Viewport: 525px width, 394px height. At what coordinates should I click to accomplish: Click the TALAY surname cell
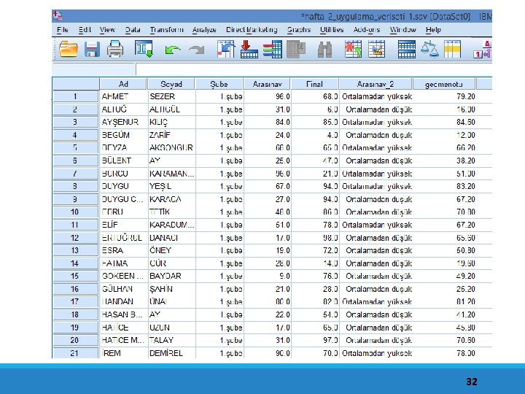171,341
